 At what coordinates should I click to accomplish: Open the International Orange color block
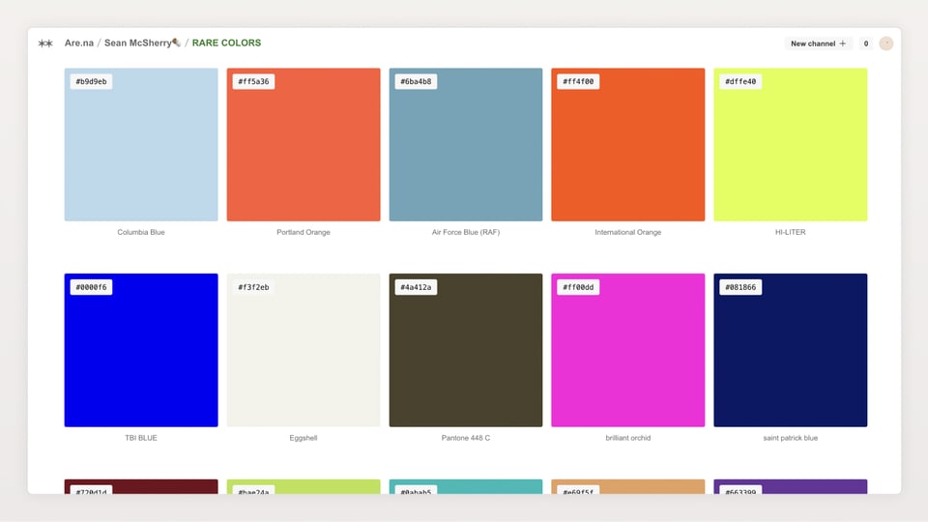coord(628,145)
